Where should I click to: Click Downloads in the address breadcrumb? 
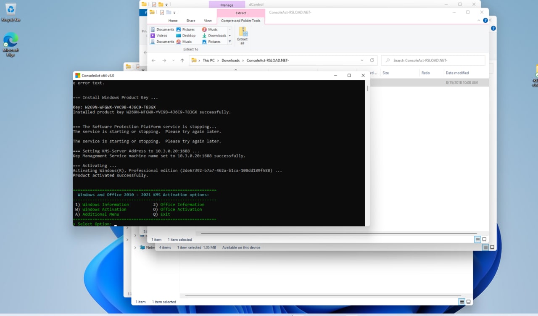[x=230, y=61]
